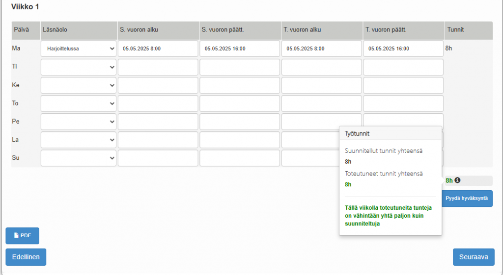Request approval via Pyydä hyväksyntä button
Screen dimensions: 503x275
[467, 199]
